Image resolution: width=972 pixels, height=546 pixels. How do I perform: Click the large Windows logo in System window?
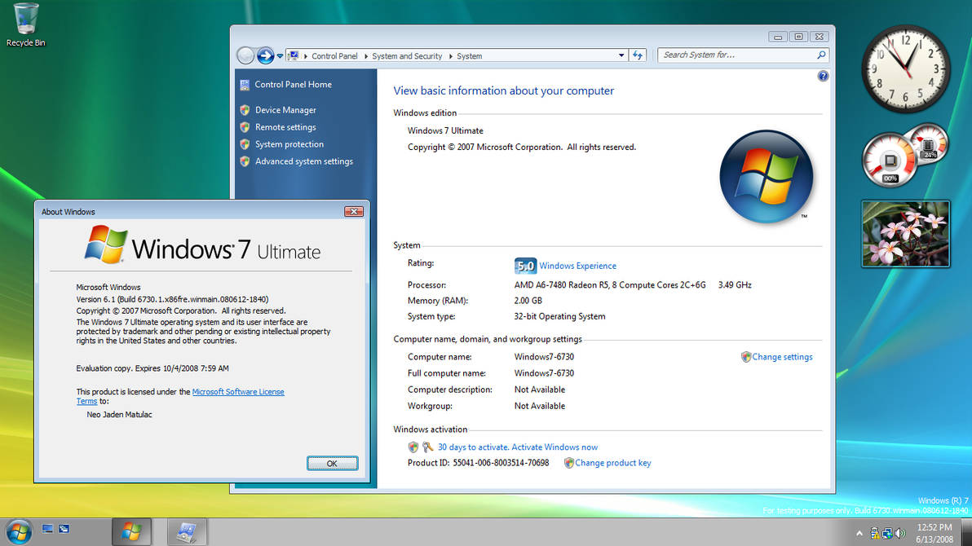click(767, 177)
